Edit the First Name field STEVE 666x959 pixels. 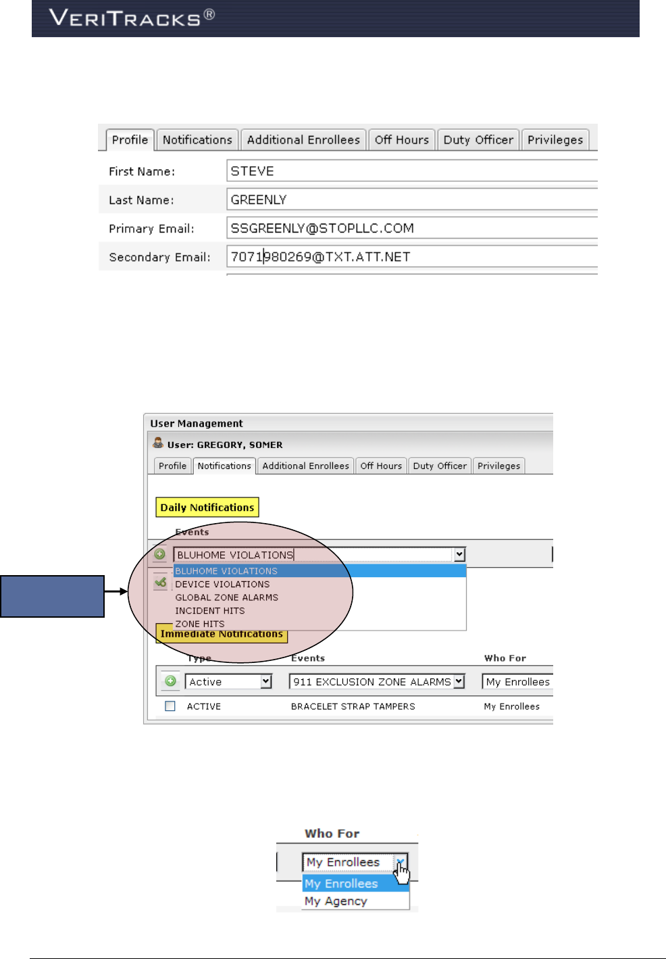pos(412,171)
